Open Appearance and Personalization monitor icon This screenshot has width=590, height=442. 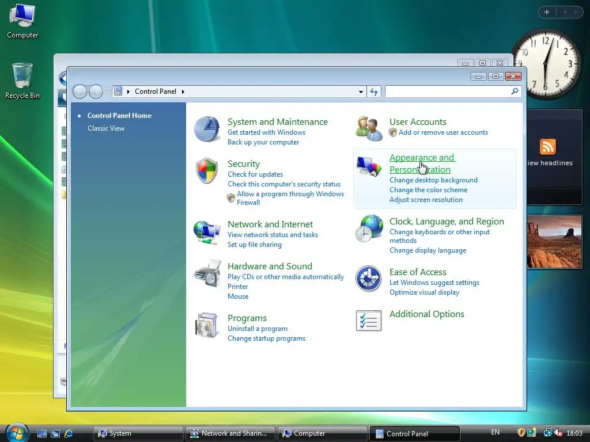(369, 166)
